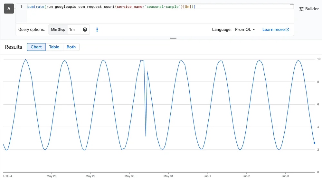The image size is (322, 180).
Task: Click the May 30 x-axis label
Action: tap(129, 176)
